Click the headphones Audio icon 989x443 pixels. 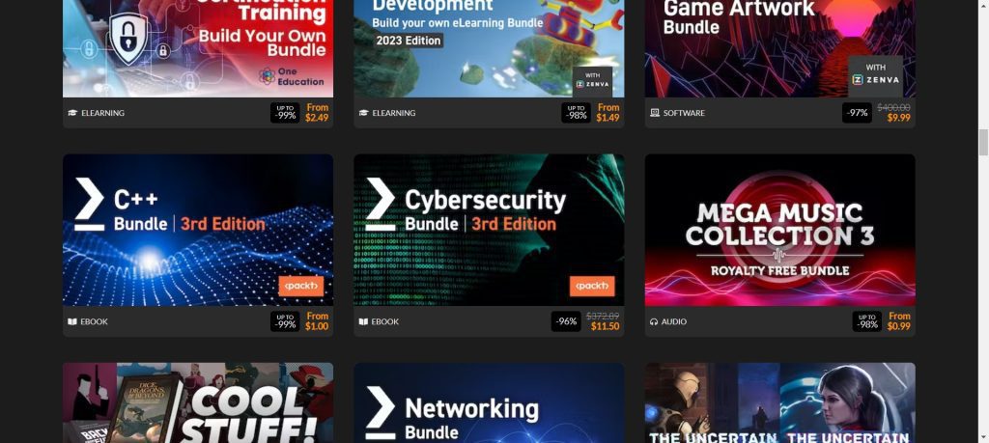(654, 321)
